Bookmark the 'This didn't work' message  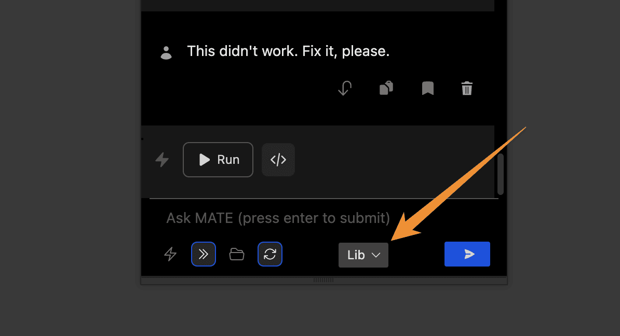click(428, 89)
